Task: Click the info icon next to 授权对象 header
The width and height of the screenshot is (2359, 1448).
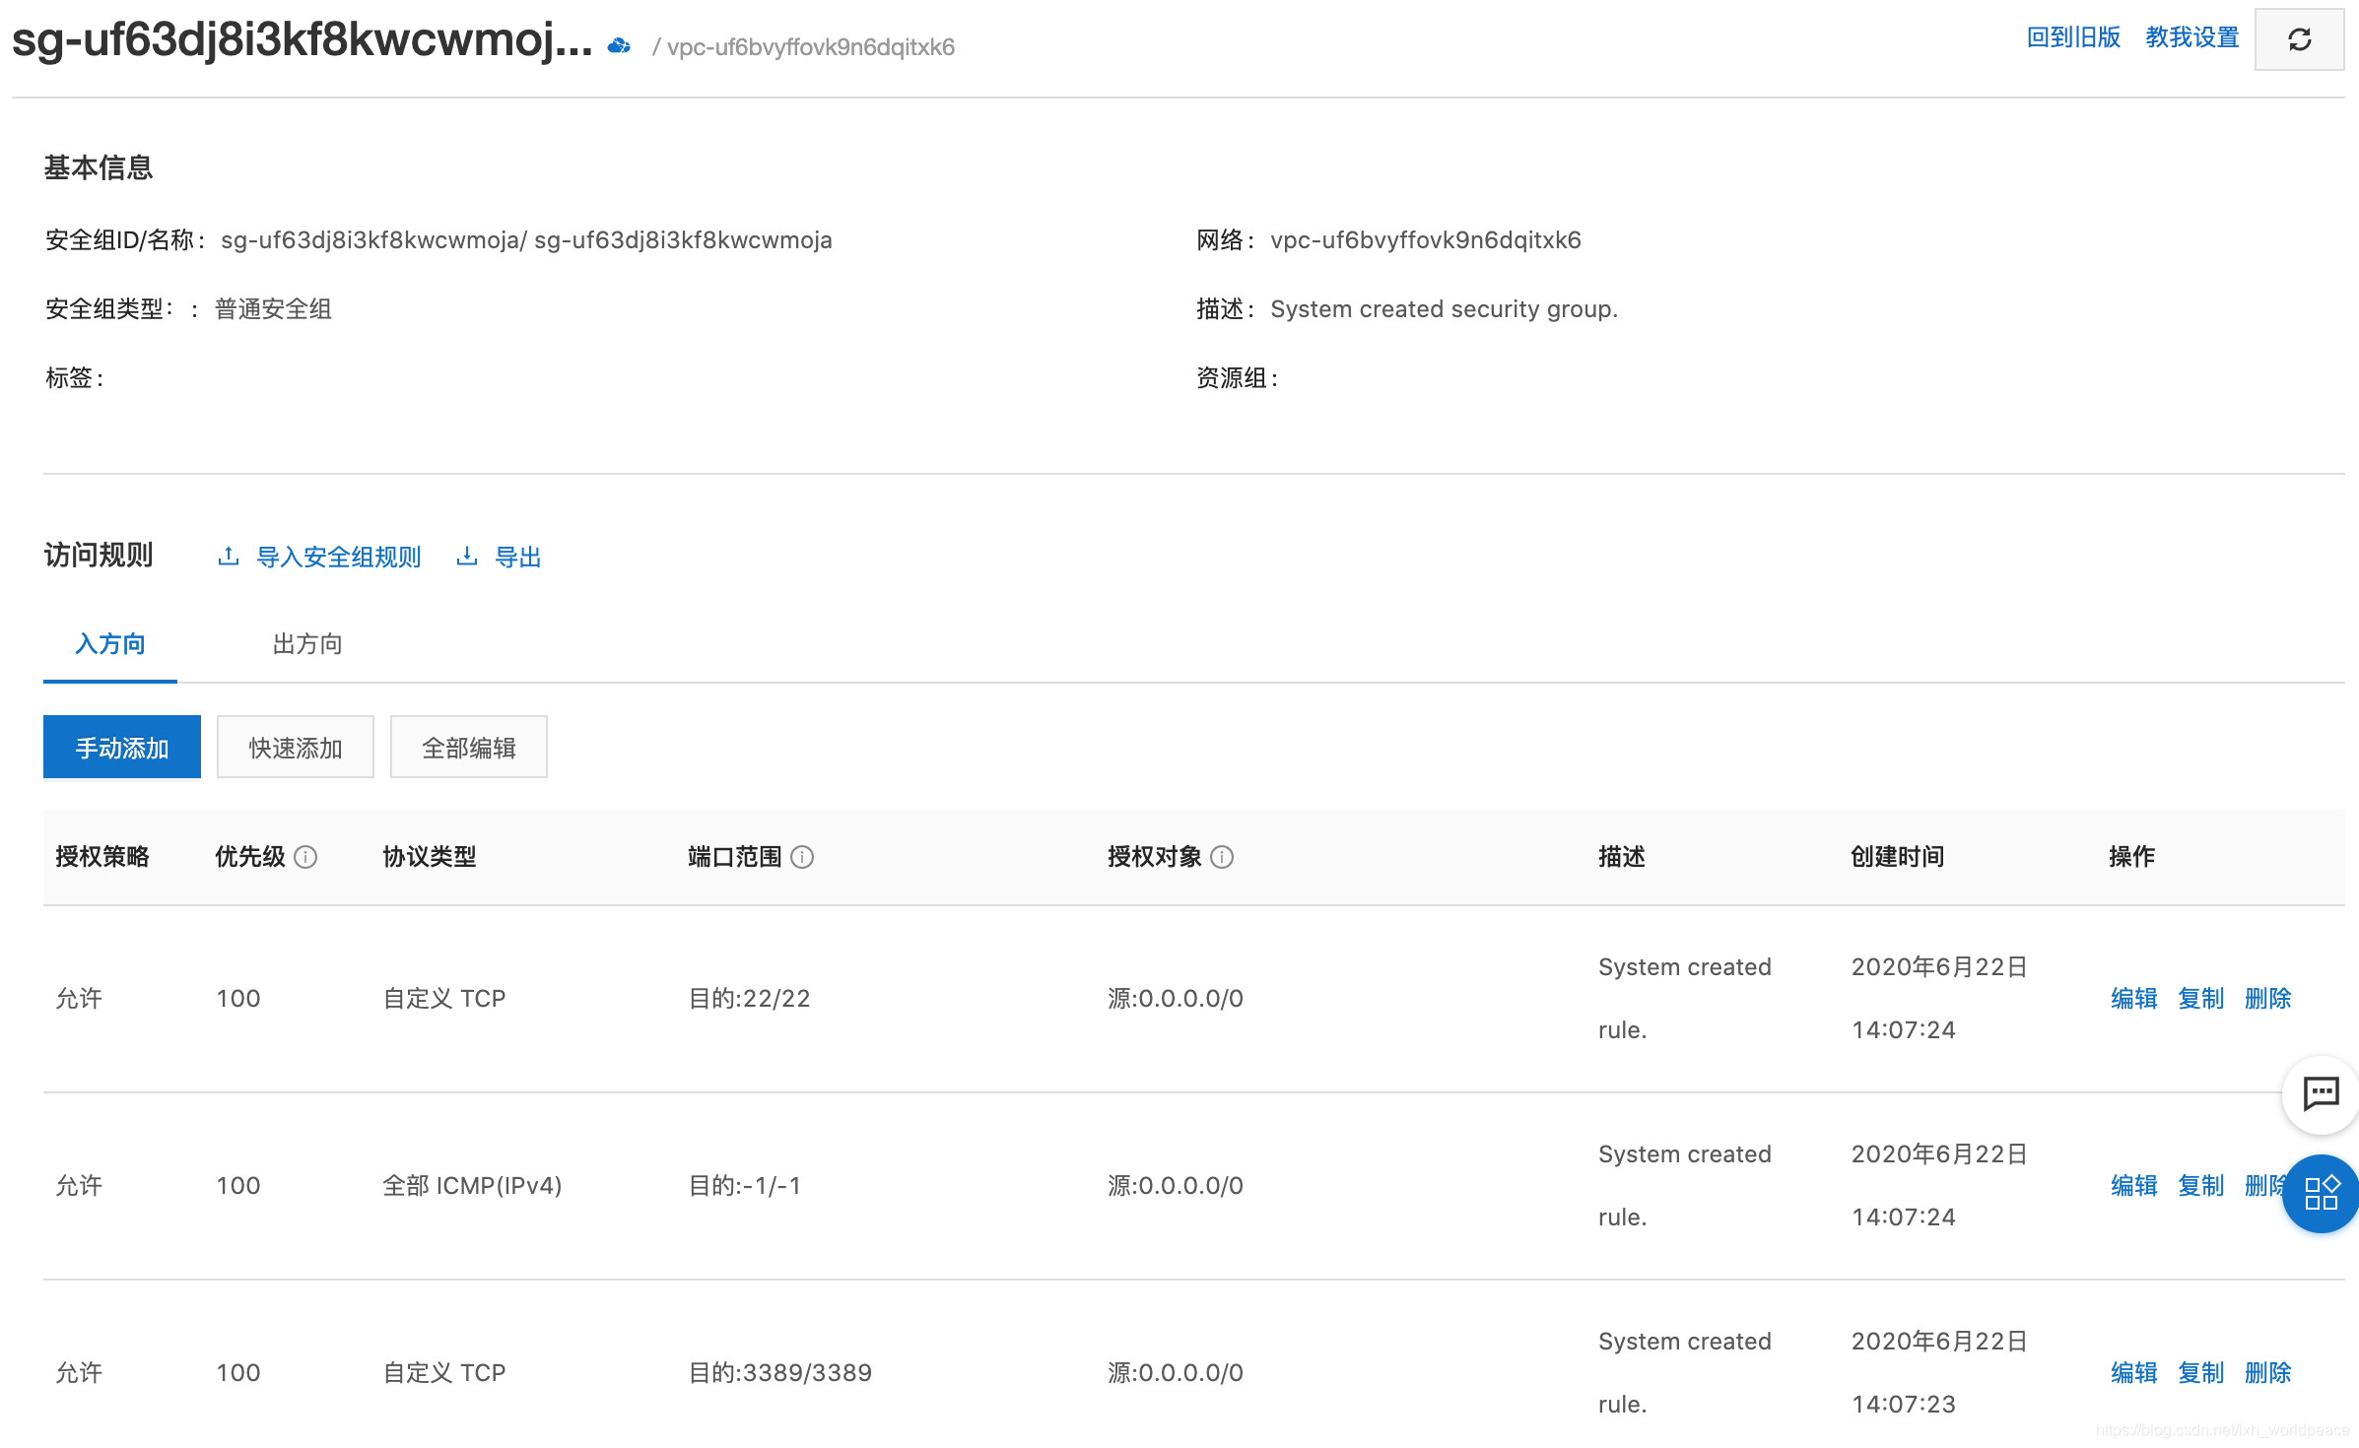Action: click(x=1223, y=858)
